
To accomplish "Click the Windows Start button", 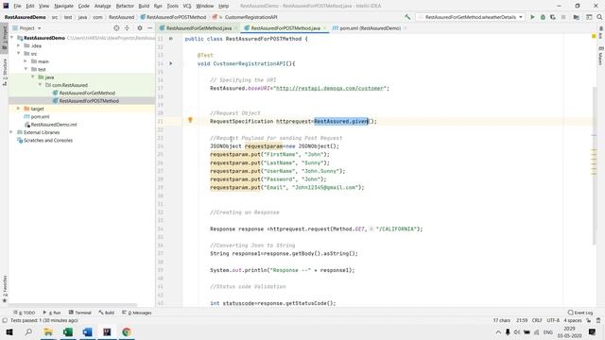I will coord(9,331).
